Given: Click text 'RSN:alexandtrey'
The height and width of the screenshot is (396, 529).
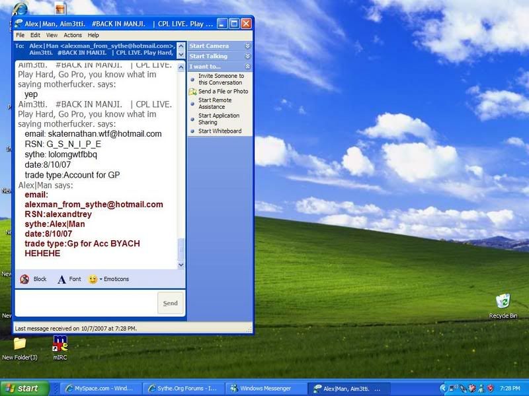Looking at the screenshot, I should 58,214.
